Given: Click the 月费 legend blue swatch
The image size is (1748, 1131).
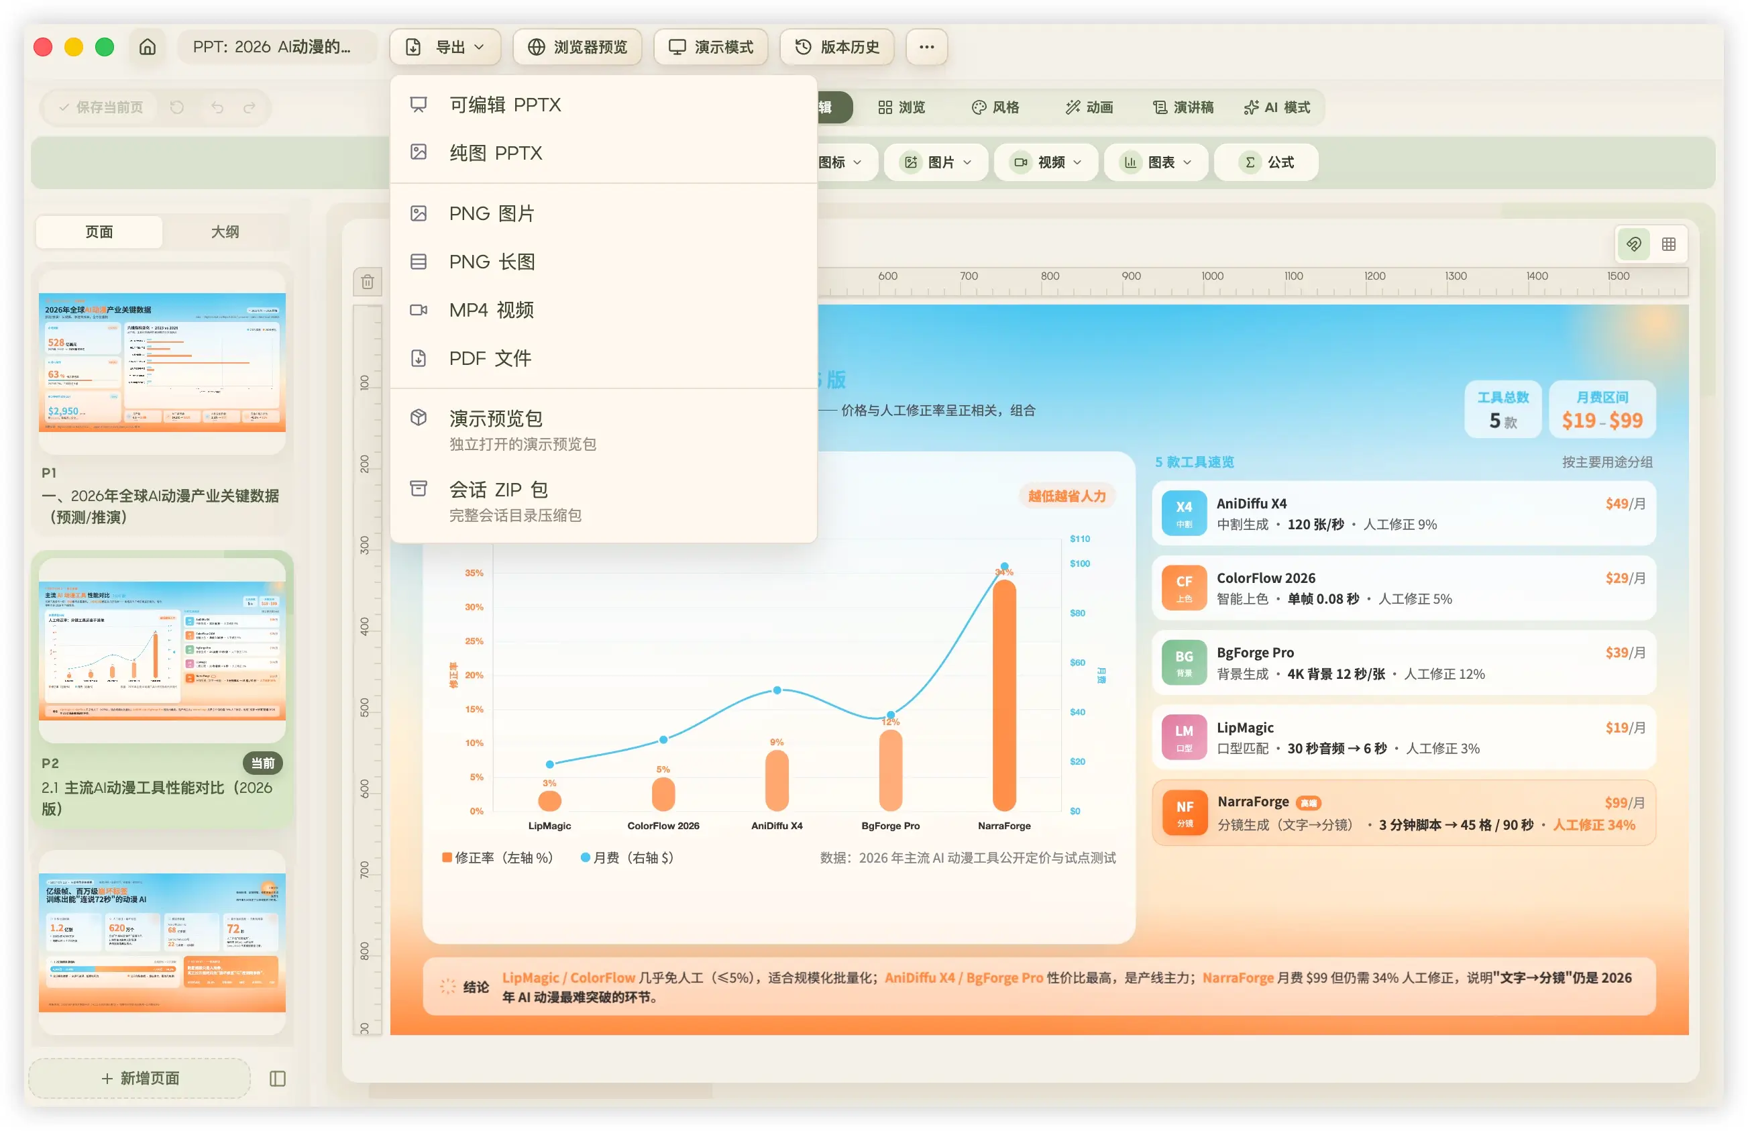Looking at the screenshot, I should click(x=585, y=858).
